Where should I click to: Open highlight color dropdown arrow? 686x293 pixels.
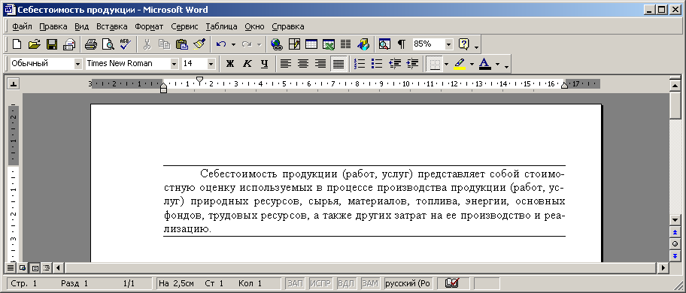[472, 64]
